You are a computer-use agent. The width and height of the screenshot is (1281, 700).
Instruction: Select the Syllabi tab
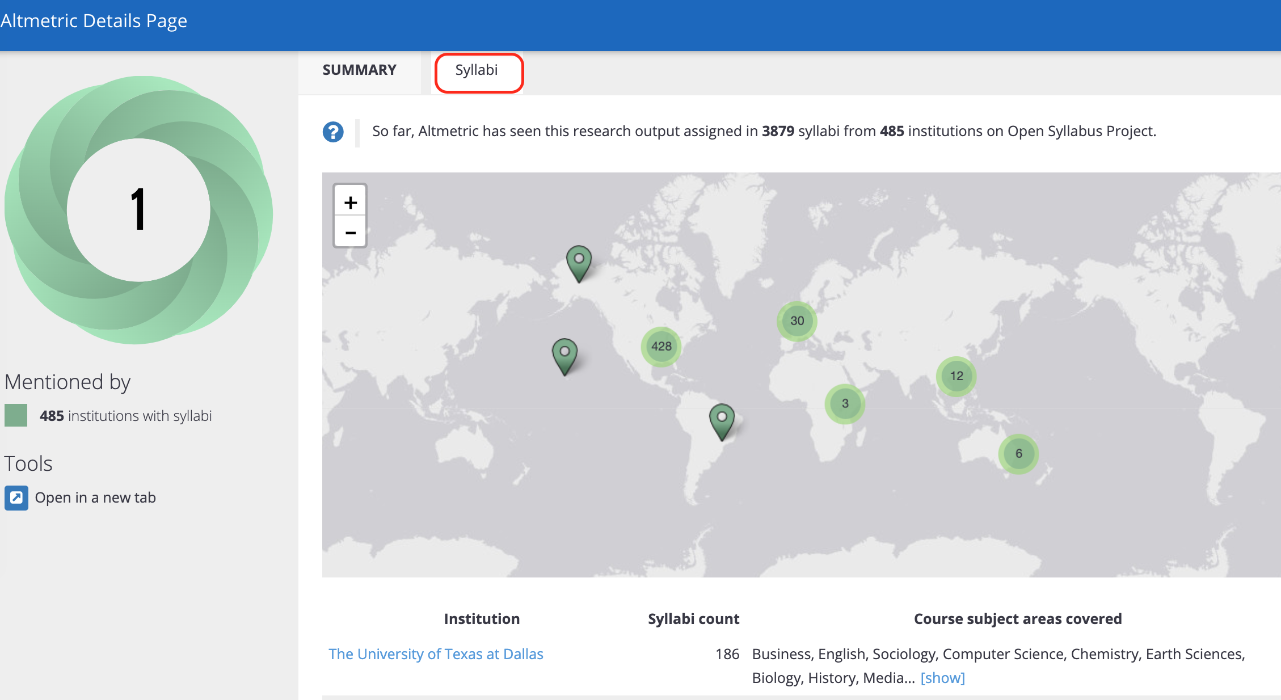(477, 70)
